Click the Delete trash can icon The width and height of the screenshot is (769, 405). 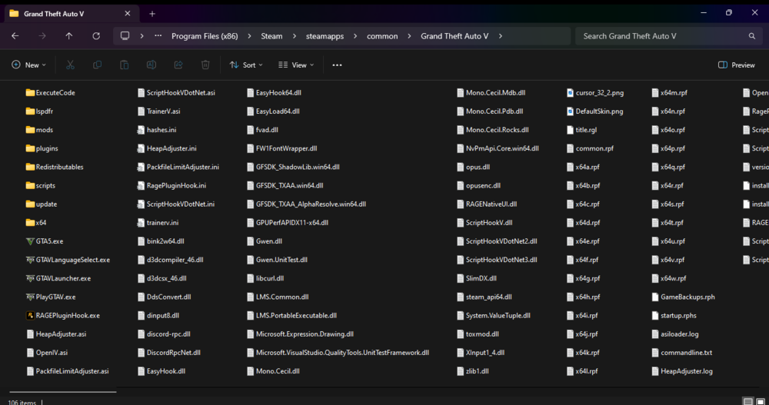[205, 65]
